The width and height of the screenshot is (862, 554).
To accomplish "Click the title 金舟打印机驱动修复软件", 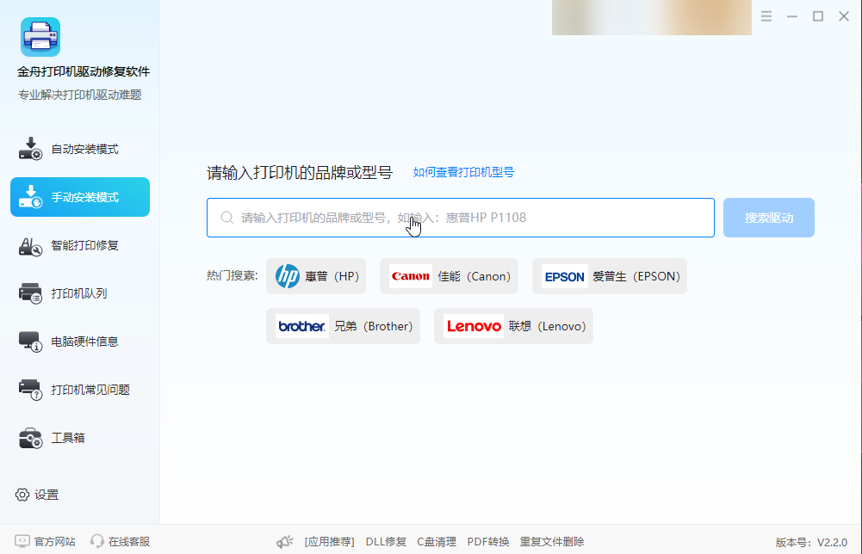I will coord(84,71).
